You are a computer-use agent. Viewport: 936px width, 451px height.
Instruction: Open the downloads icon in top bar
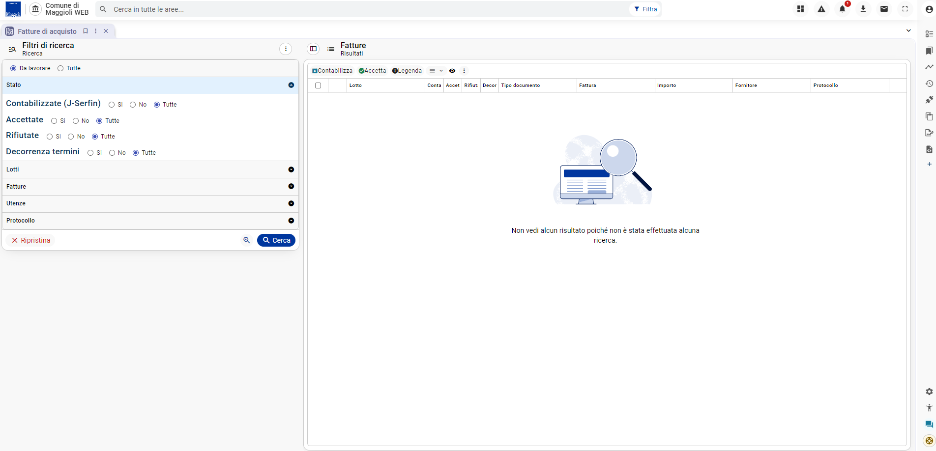pyautogui.click(x=863, y=9)
